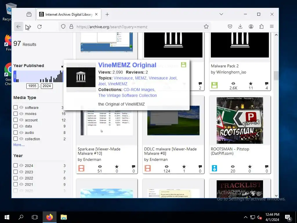The image size is (297, 223).
Task: Check the account media type checkbox
Action: (16, 120)
